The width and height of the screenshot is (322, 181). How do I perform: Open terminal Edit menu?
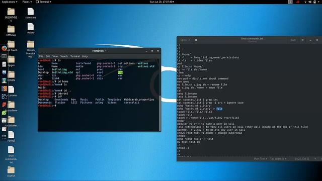click(48, 56)
